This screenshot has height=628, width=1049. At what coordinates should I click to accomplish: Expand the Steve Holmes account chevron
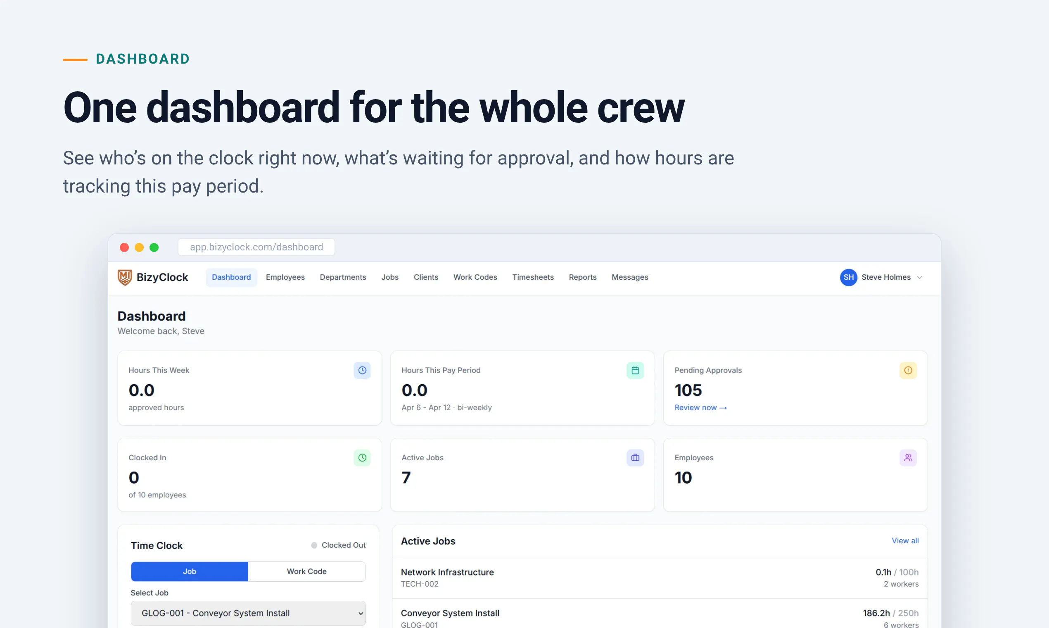pos(920,278)
